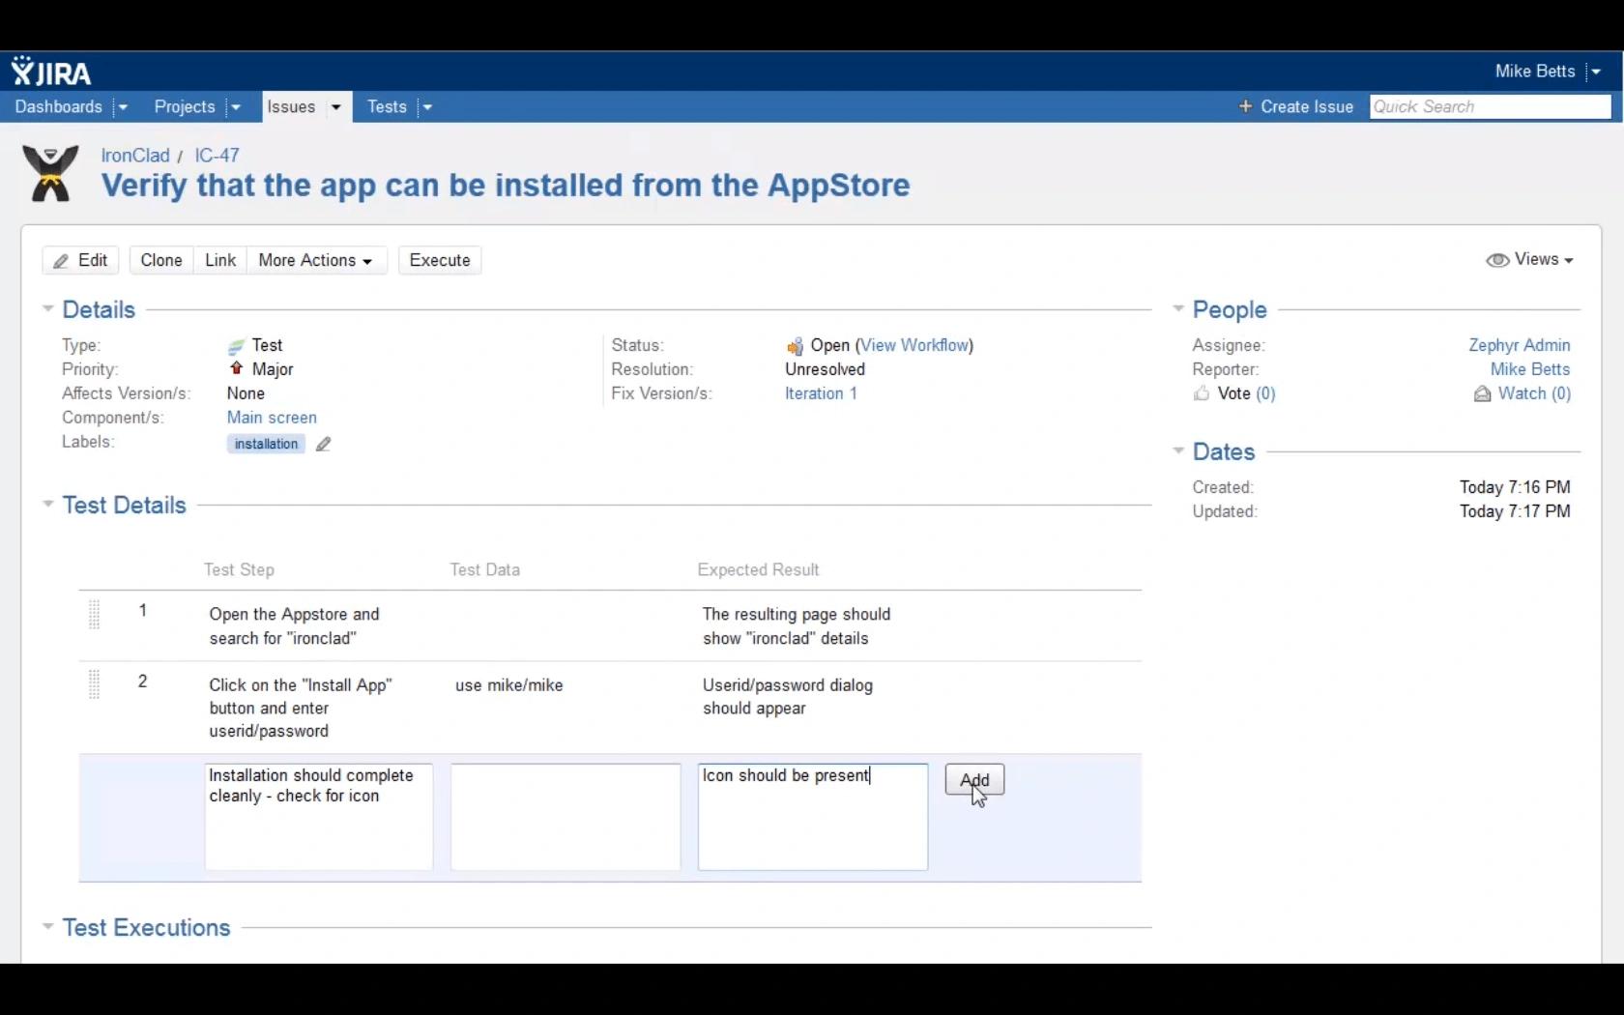Click Add to add the test step
Image resolution: width=1624 pixels, height=1015 pixels.
(974, 780)
